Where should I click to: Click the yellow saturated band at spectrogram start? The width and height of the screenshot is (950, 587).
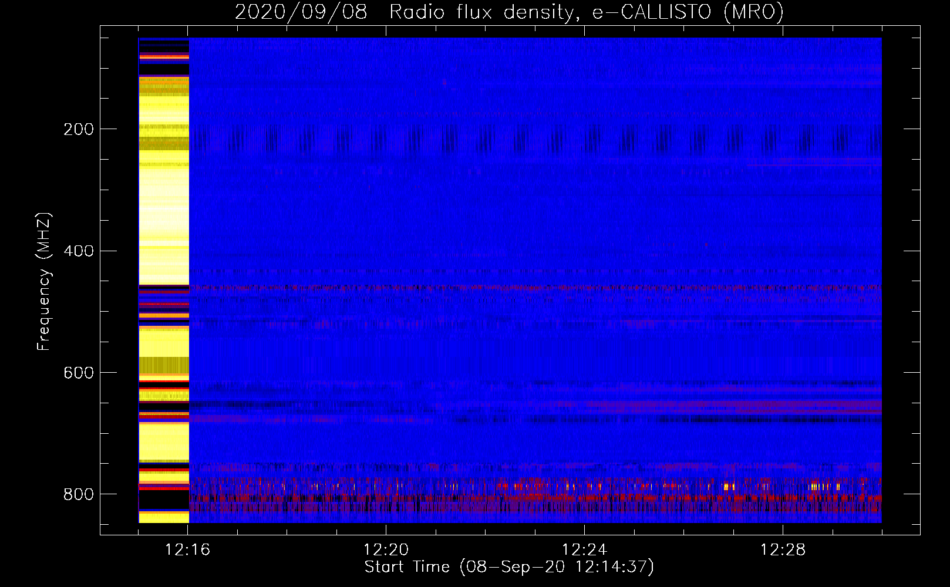164,281
